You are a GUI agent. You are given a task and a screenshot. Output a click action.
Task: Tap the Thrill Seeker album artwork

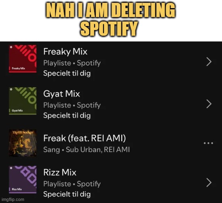coord(23,143)
